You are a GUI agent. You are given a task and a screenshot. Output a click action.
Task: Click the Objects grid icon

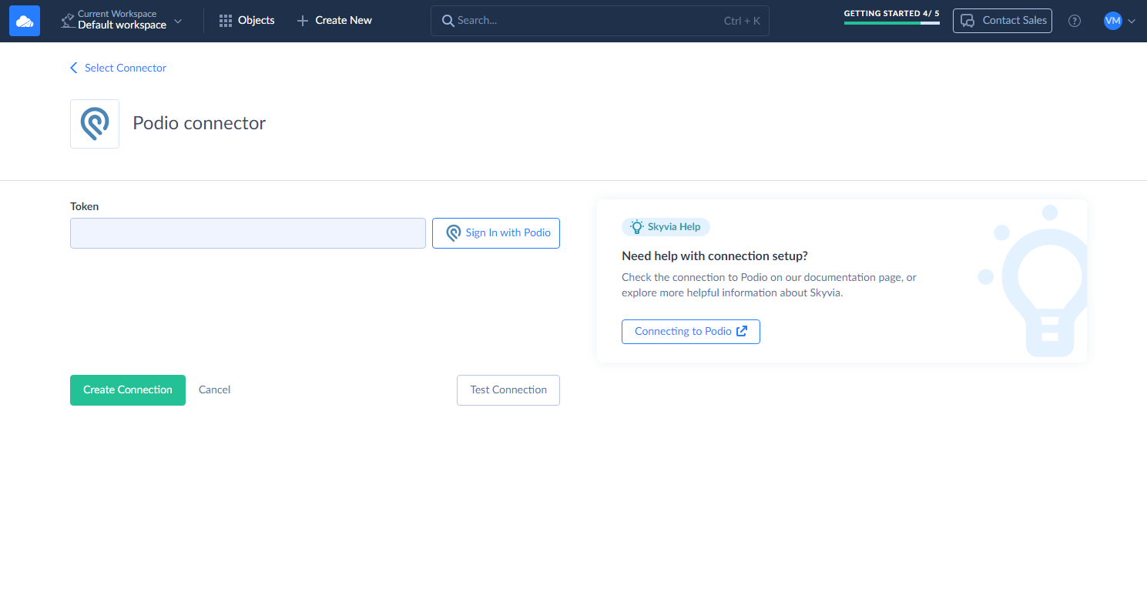226,21
